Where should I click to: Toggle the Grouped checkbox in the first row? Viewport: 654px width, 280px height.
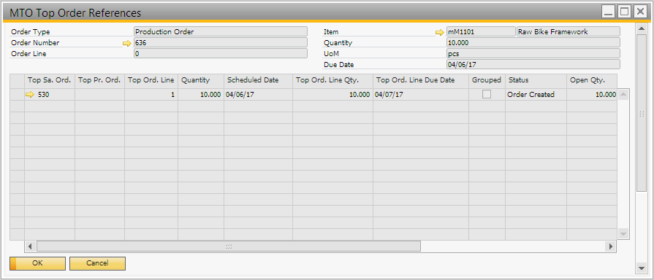[x=487, y=95]
